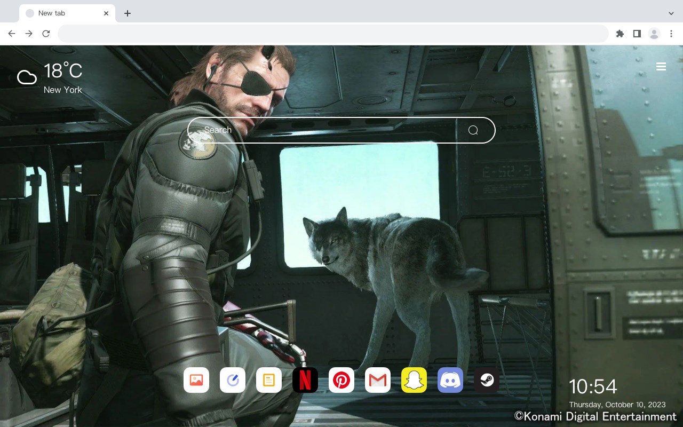This screenshot has height=427, width=683.
Task: Click the cloud weather icon
Action: [x=27, y=78]
